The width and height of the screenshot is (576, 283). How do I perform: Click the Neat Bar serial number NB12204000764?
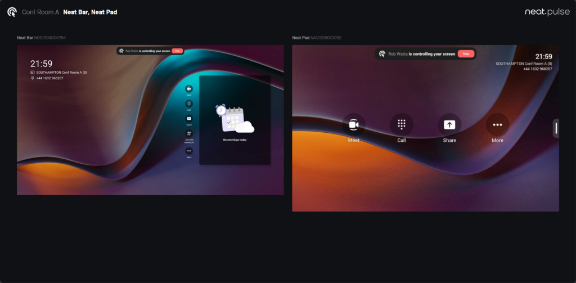click(x=50, y=38)
